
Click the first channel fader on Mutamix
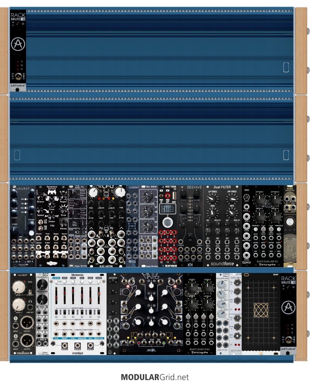pos(56,295)
